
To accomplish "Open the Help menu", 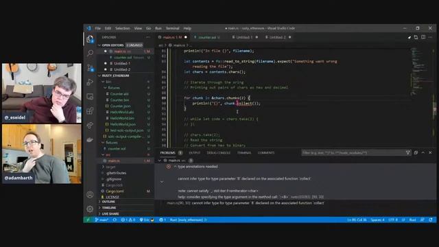I will [x=187, y=28].
